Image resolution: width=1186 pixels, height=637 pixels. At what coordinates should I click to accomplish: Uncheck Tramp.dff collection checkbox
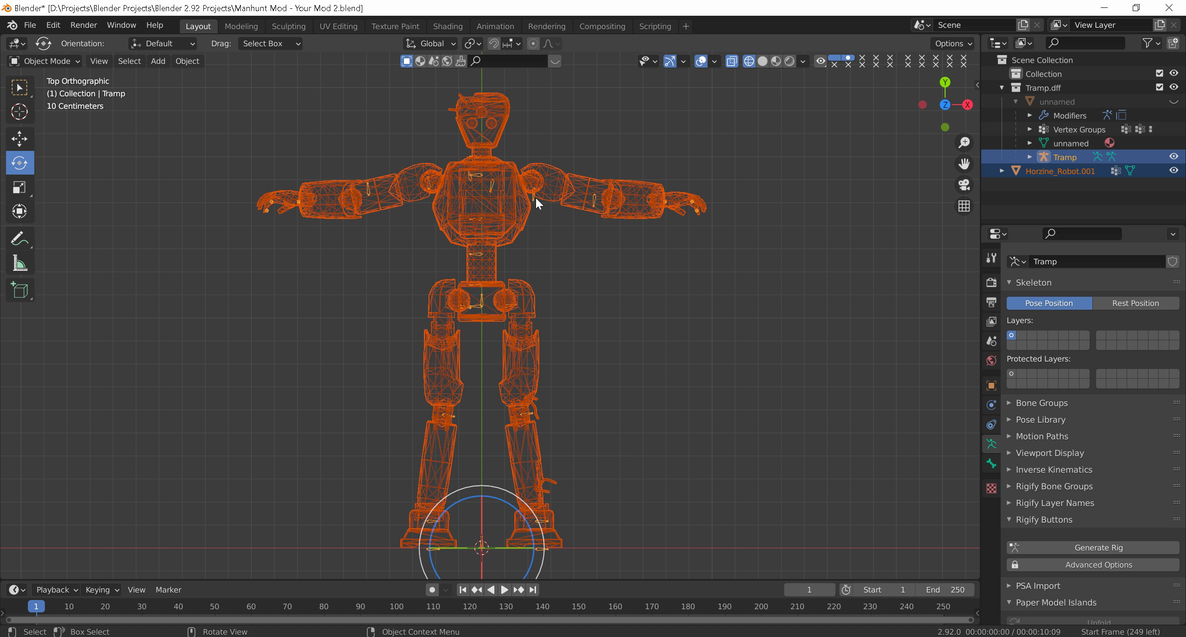click(1160, 87)
